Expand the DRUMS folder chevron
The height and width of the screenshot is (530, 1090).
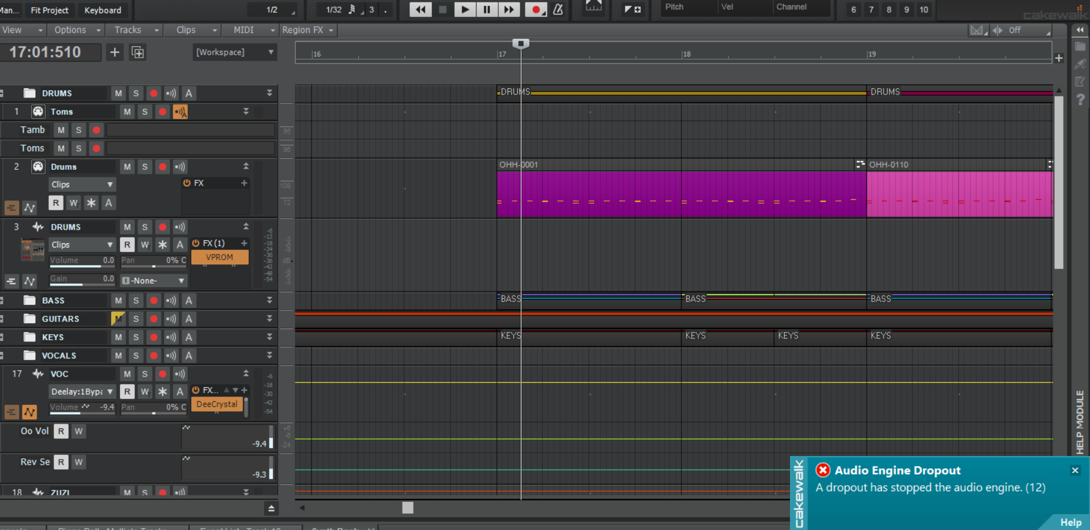[x=269, y=93]
